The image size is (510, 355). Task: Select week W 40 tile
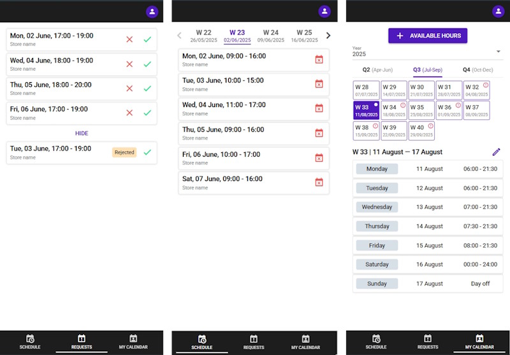click(x=421, y=131)
